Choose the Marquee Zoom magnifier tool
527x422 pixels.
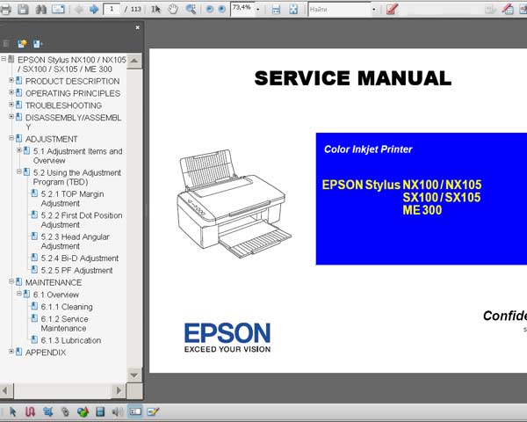coord(191,10)
